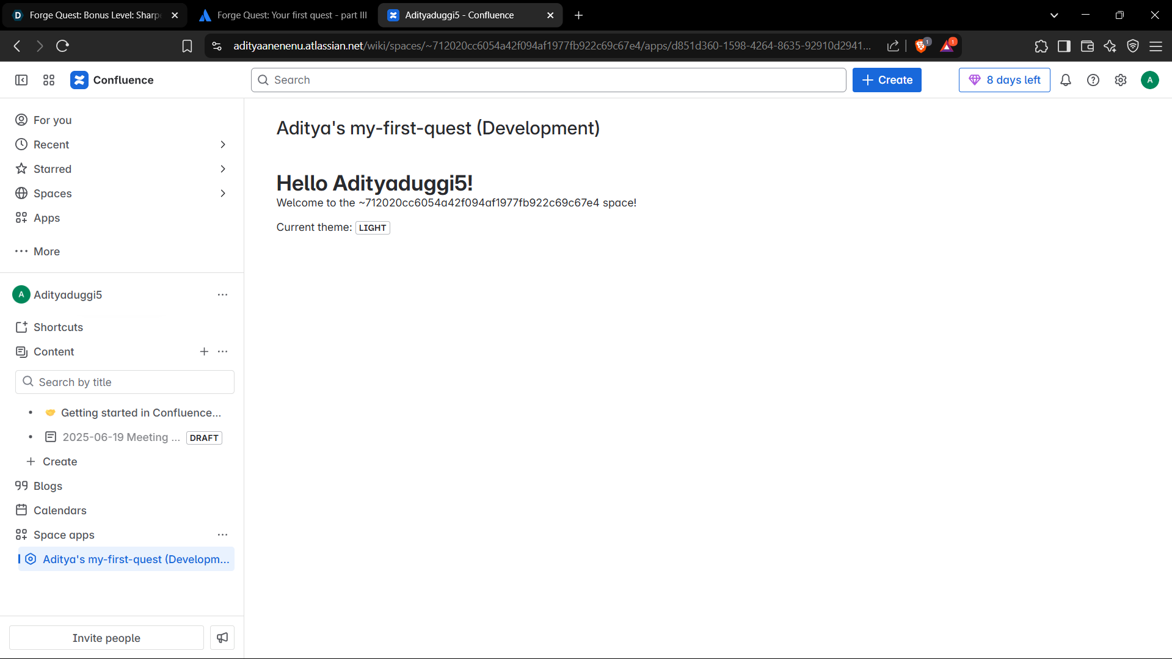Open Content more options ellipsis
Viewport: 1172px width, 659px height.
(x=222, y=351)
